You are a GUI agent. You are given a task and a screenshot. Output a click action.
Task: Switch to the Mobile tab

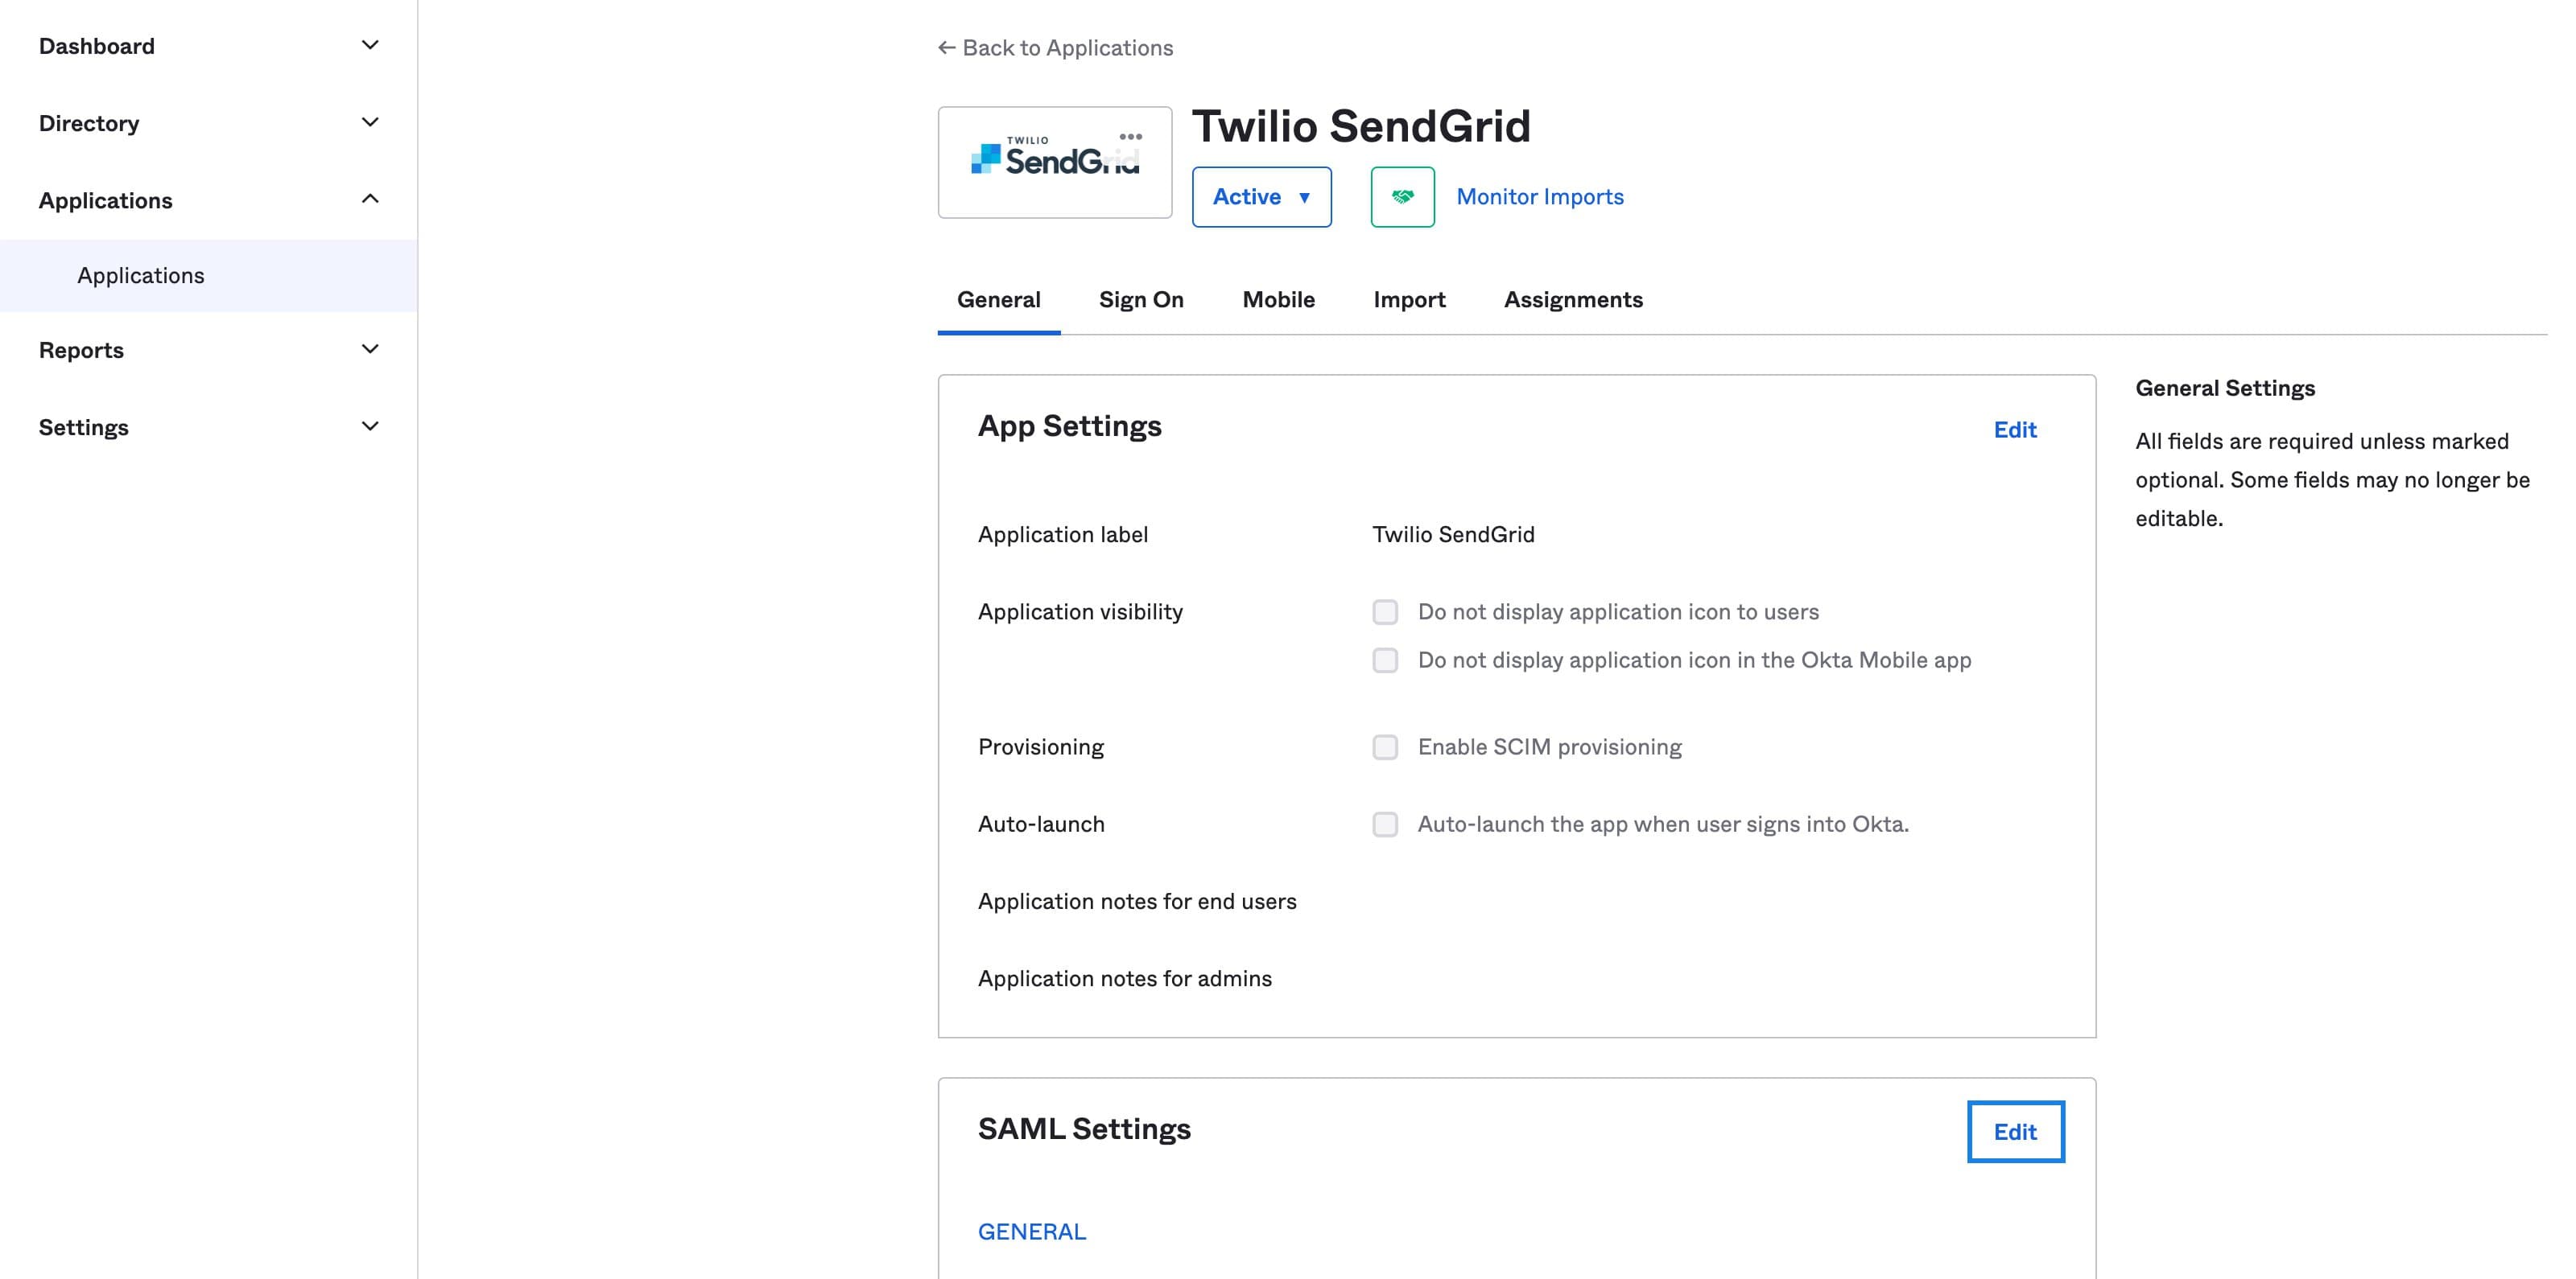click(1278, 300)
